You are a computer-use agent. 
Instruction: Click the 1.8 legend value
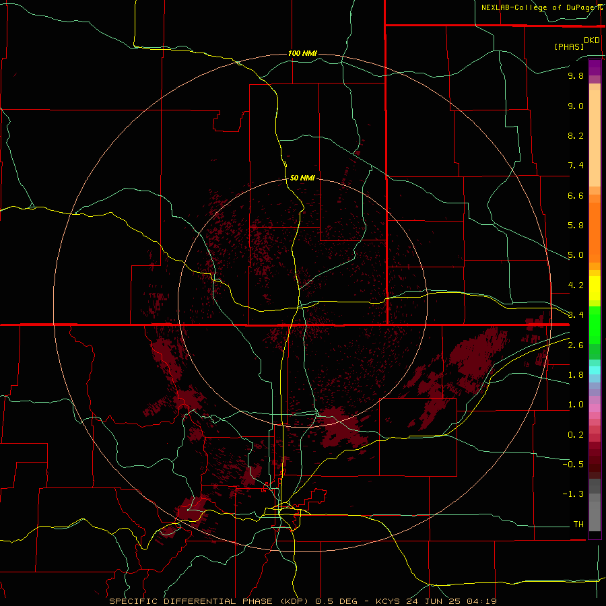[576, 375]
